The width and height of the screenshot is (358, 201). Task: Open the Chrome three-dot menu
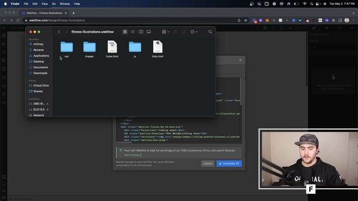354,20
